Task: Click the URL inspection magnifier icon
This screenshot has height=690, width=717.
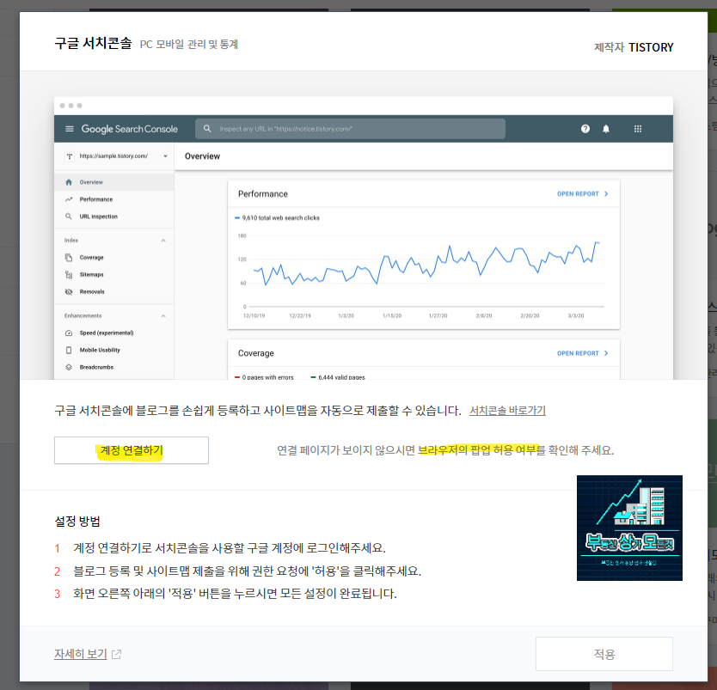Action: tap(69, 217)
